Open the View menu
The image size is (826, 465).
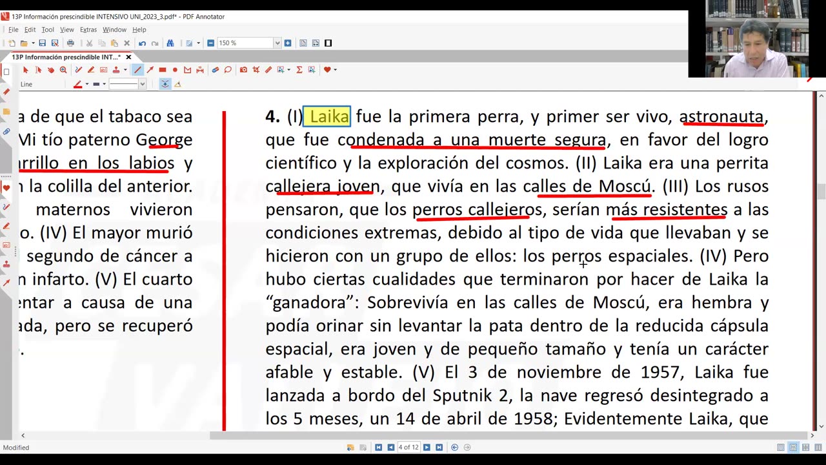point(67,30)
